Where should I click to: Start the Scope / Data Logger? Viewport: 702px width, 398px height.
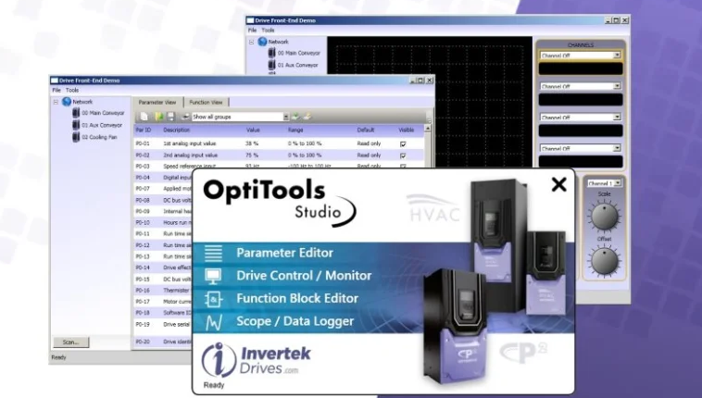tap(295, 321)
